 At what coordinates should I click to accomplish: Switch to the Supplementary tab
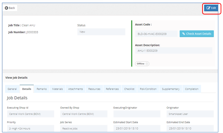point(171,89)
